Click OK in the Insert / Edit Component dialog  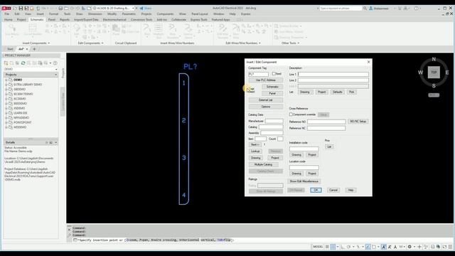pyautogui.click(x=316, y=190)
